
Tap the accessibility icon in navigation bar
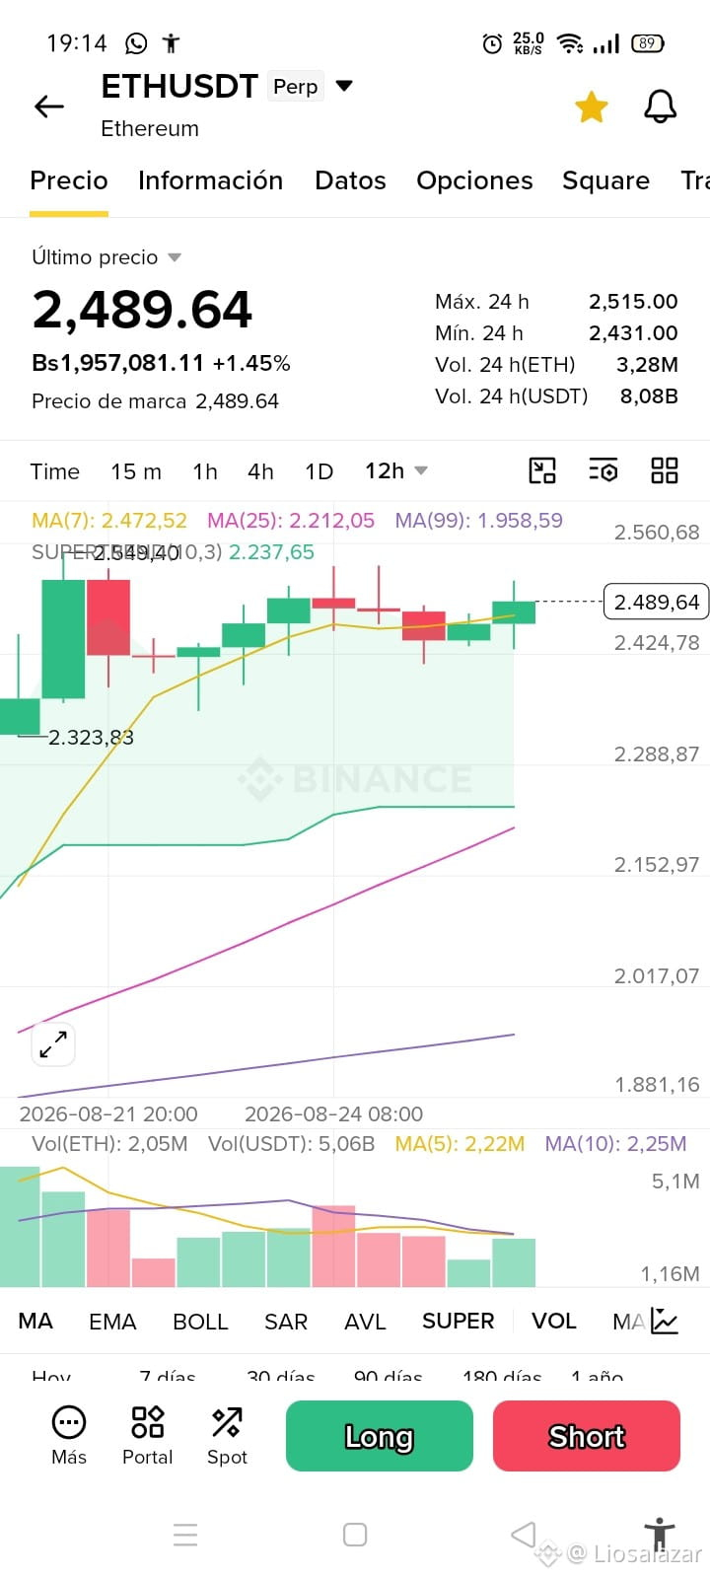(x=659, y=1537)
